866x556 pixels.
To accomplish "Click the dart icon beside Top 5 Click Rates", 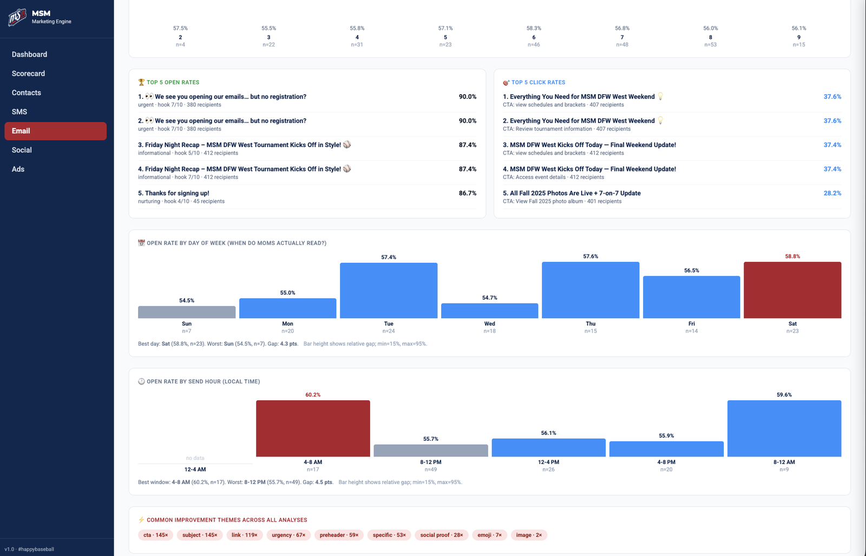I will [x=506, y=82].
